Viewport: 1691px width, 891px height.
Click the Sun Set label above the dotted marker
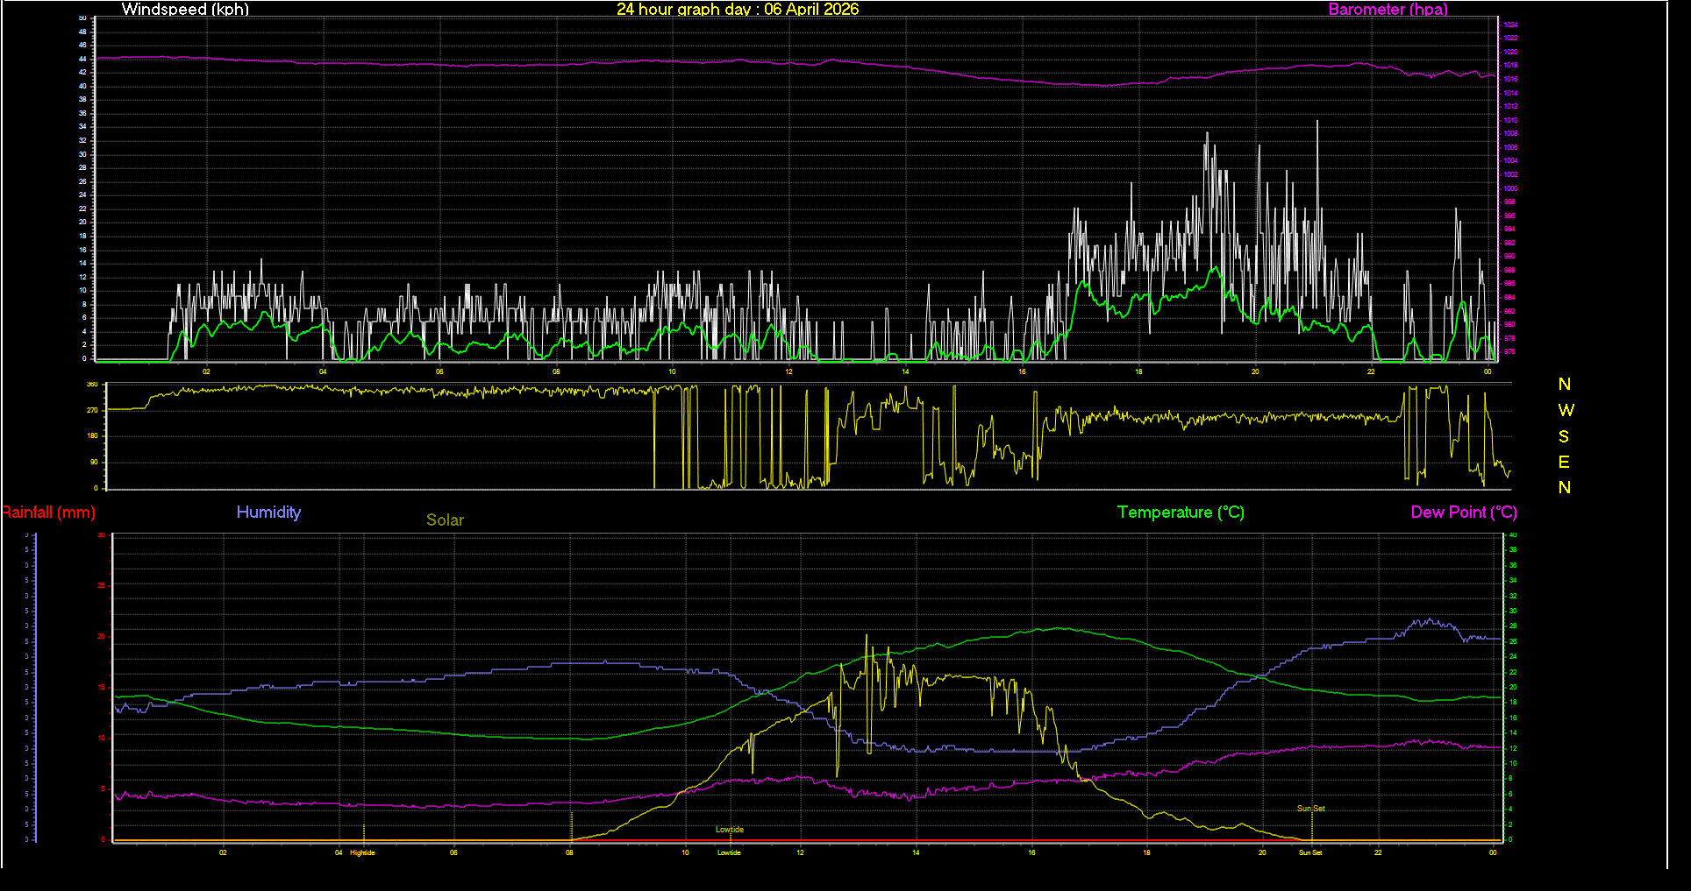(x=1310, y=809)
